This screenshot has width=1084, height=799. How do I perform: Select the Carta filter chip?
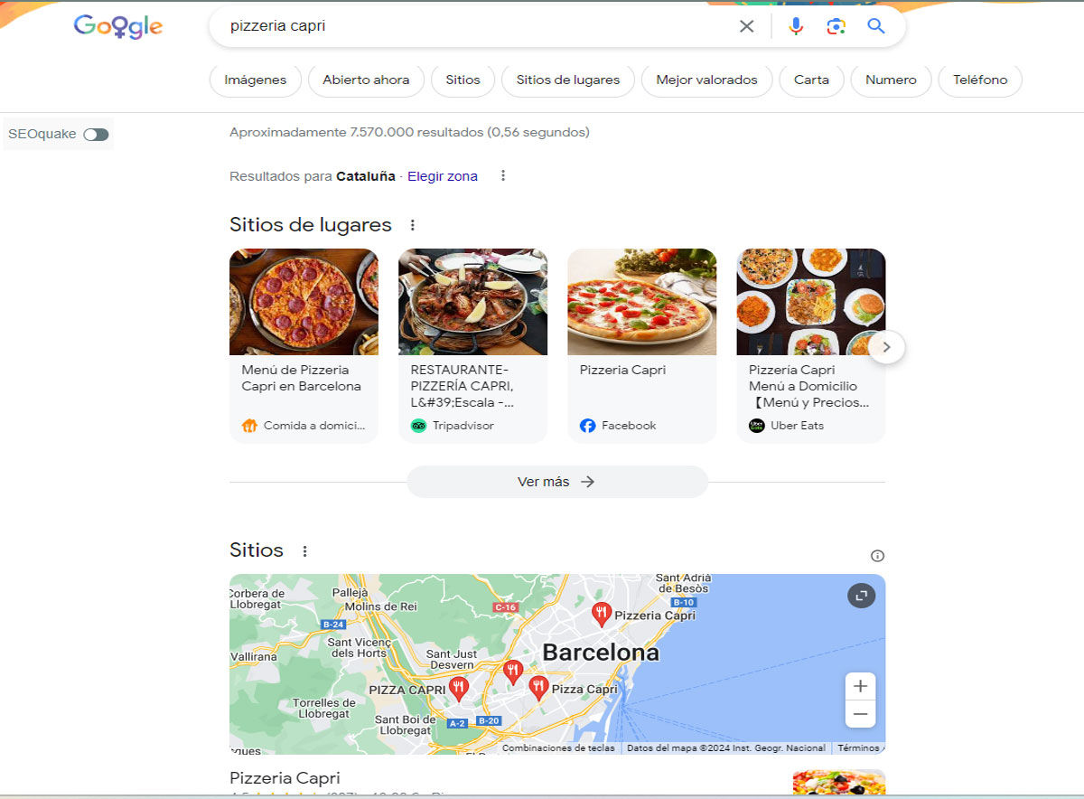(811, 80)
